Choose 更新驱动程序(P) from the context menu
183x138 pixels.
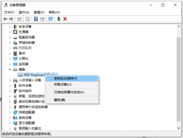[x=66, y=79]
